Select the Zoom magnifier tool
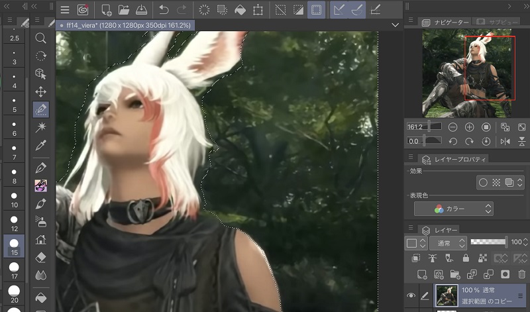 click(x=40, y=38)
